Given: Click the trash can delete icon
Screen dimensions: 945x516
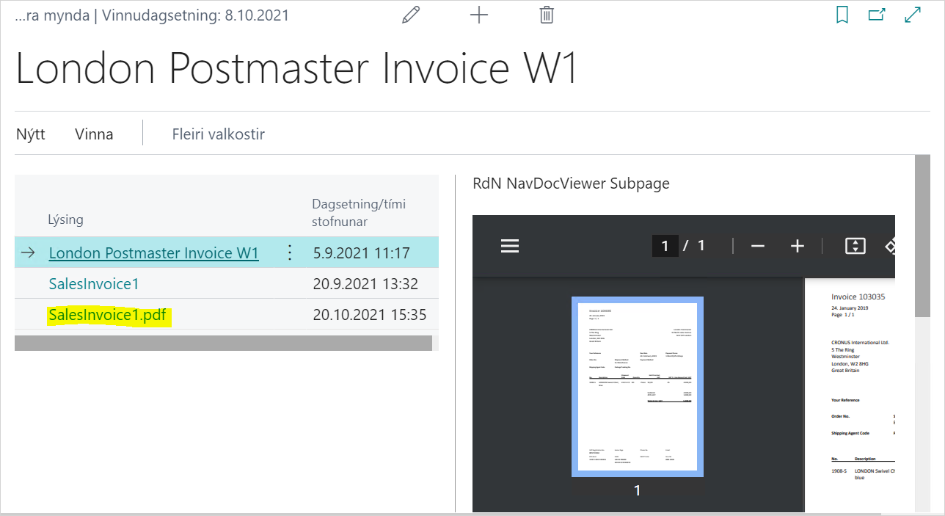Looking at the screenshot, I should pyautogui.click(x=547, y=15).
